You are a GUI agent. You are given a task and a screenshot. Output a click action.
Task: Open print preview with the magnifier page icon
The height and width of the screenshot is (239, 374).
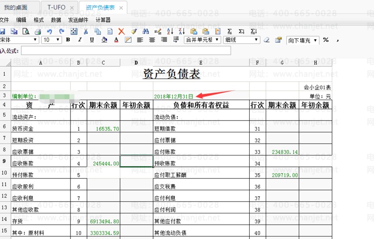pyautogui.click(x=26, y=31)
